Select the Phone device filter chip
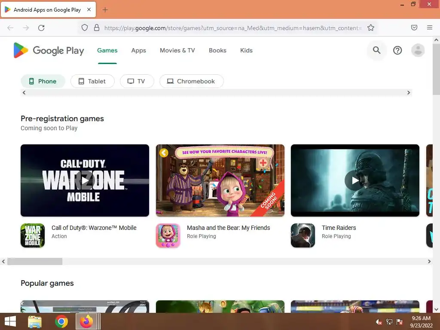The image size is (440, 330). pos(43,81)
